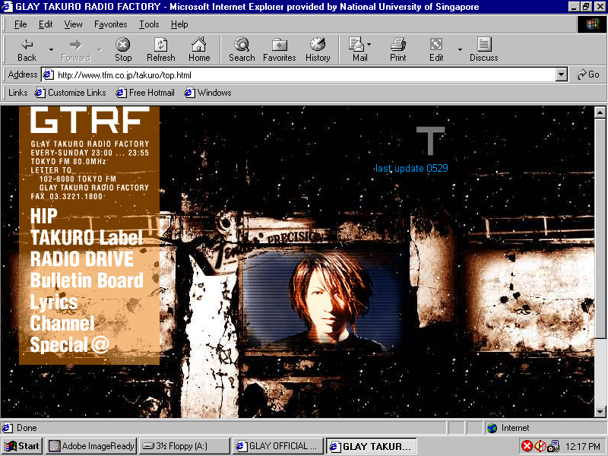Click the Back toolbar icon

click(27, 49)
